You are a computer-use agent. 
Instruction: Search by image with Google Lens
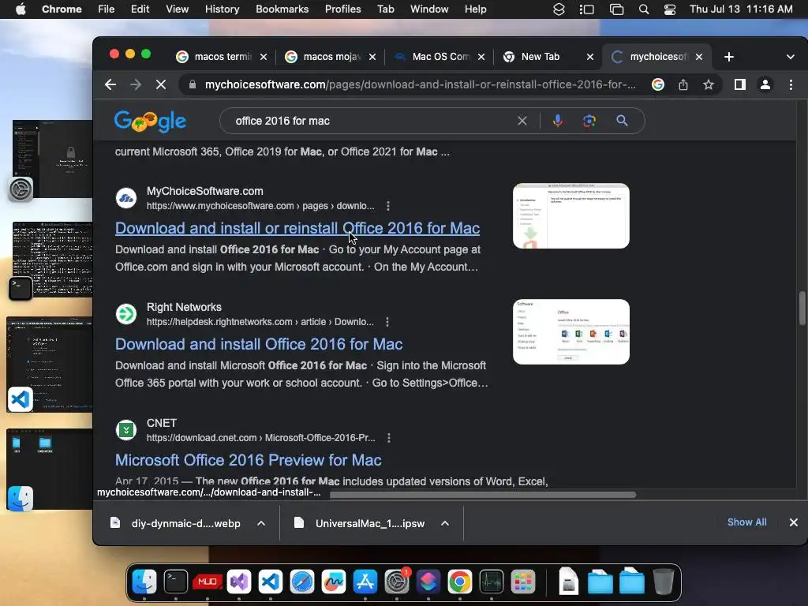pyautogui.click(x=589, y=121)
